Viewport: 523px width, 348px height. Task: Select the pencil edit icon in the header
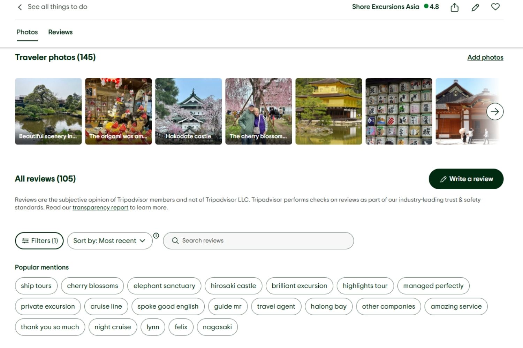pos(475,7)
